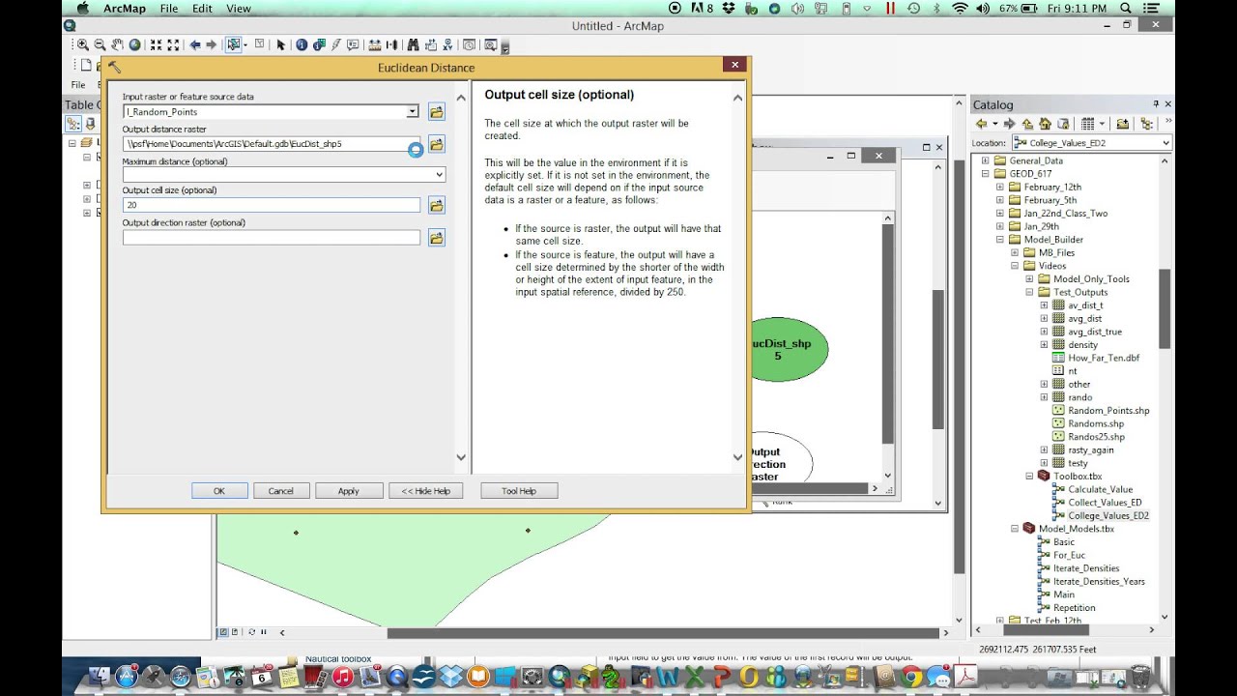1237x696 pixels.
Task: Browse for output cell size dataset
Action: pos(437,205)
